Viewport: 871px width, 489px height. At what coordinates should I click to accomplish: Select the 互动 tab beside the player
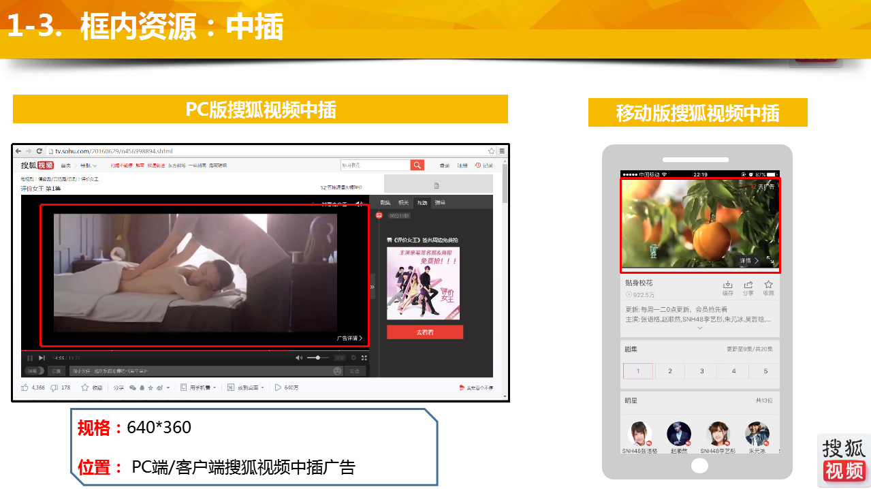[x=422, y=202]
